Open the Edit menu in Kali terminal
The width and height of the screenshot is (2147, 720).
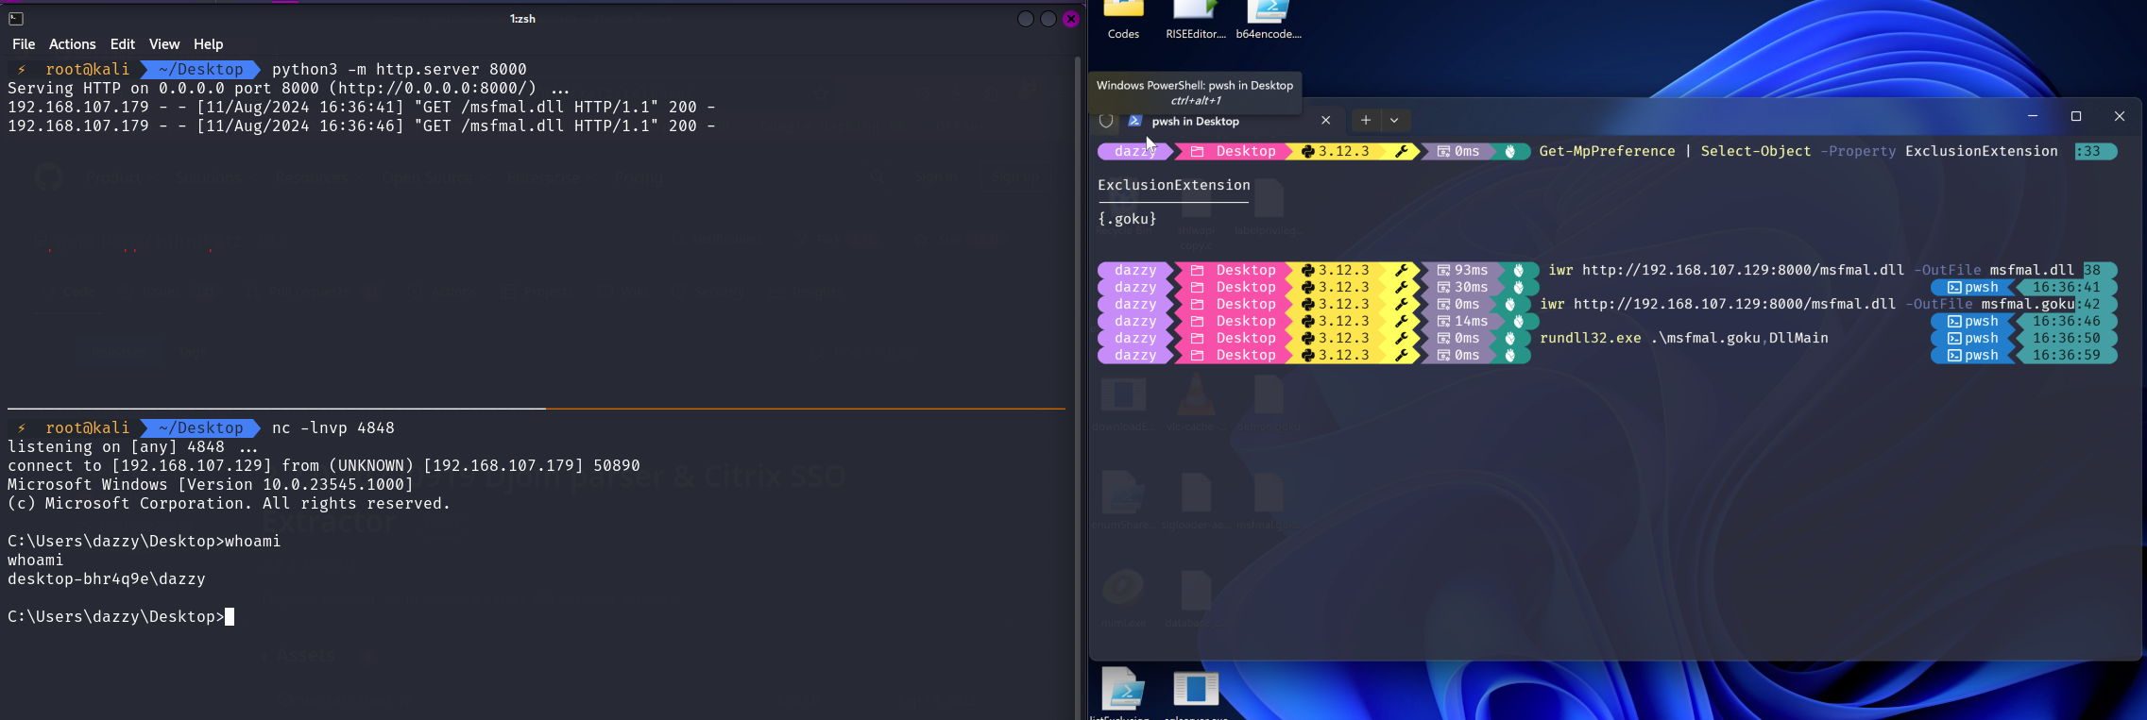[123, 44]
